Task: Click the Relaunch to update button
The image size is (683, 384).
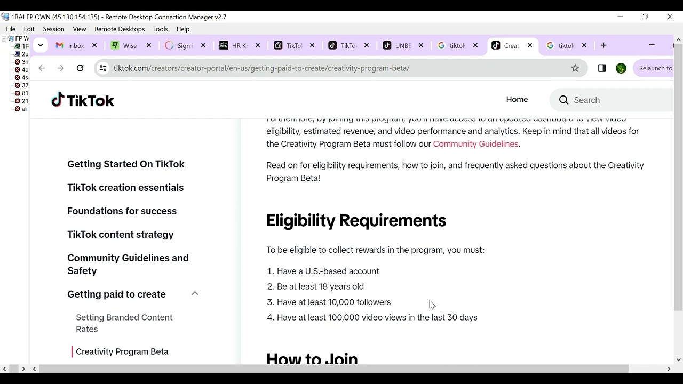Action: point(655,68)
